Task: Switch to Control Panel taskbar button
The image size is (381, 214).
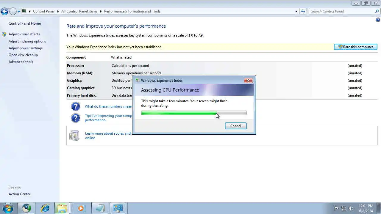Action: coord(118,208)
